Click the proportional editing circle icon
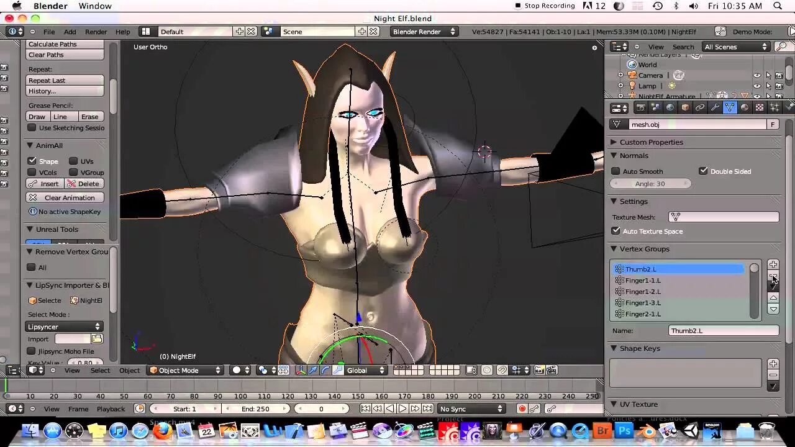 pyautogui.click(x=488, y=370)
